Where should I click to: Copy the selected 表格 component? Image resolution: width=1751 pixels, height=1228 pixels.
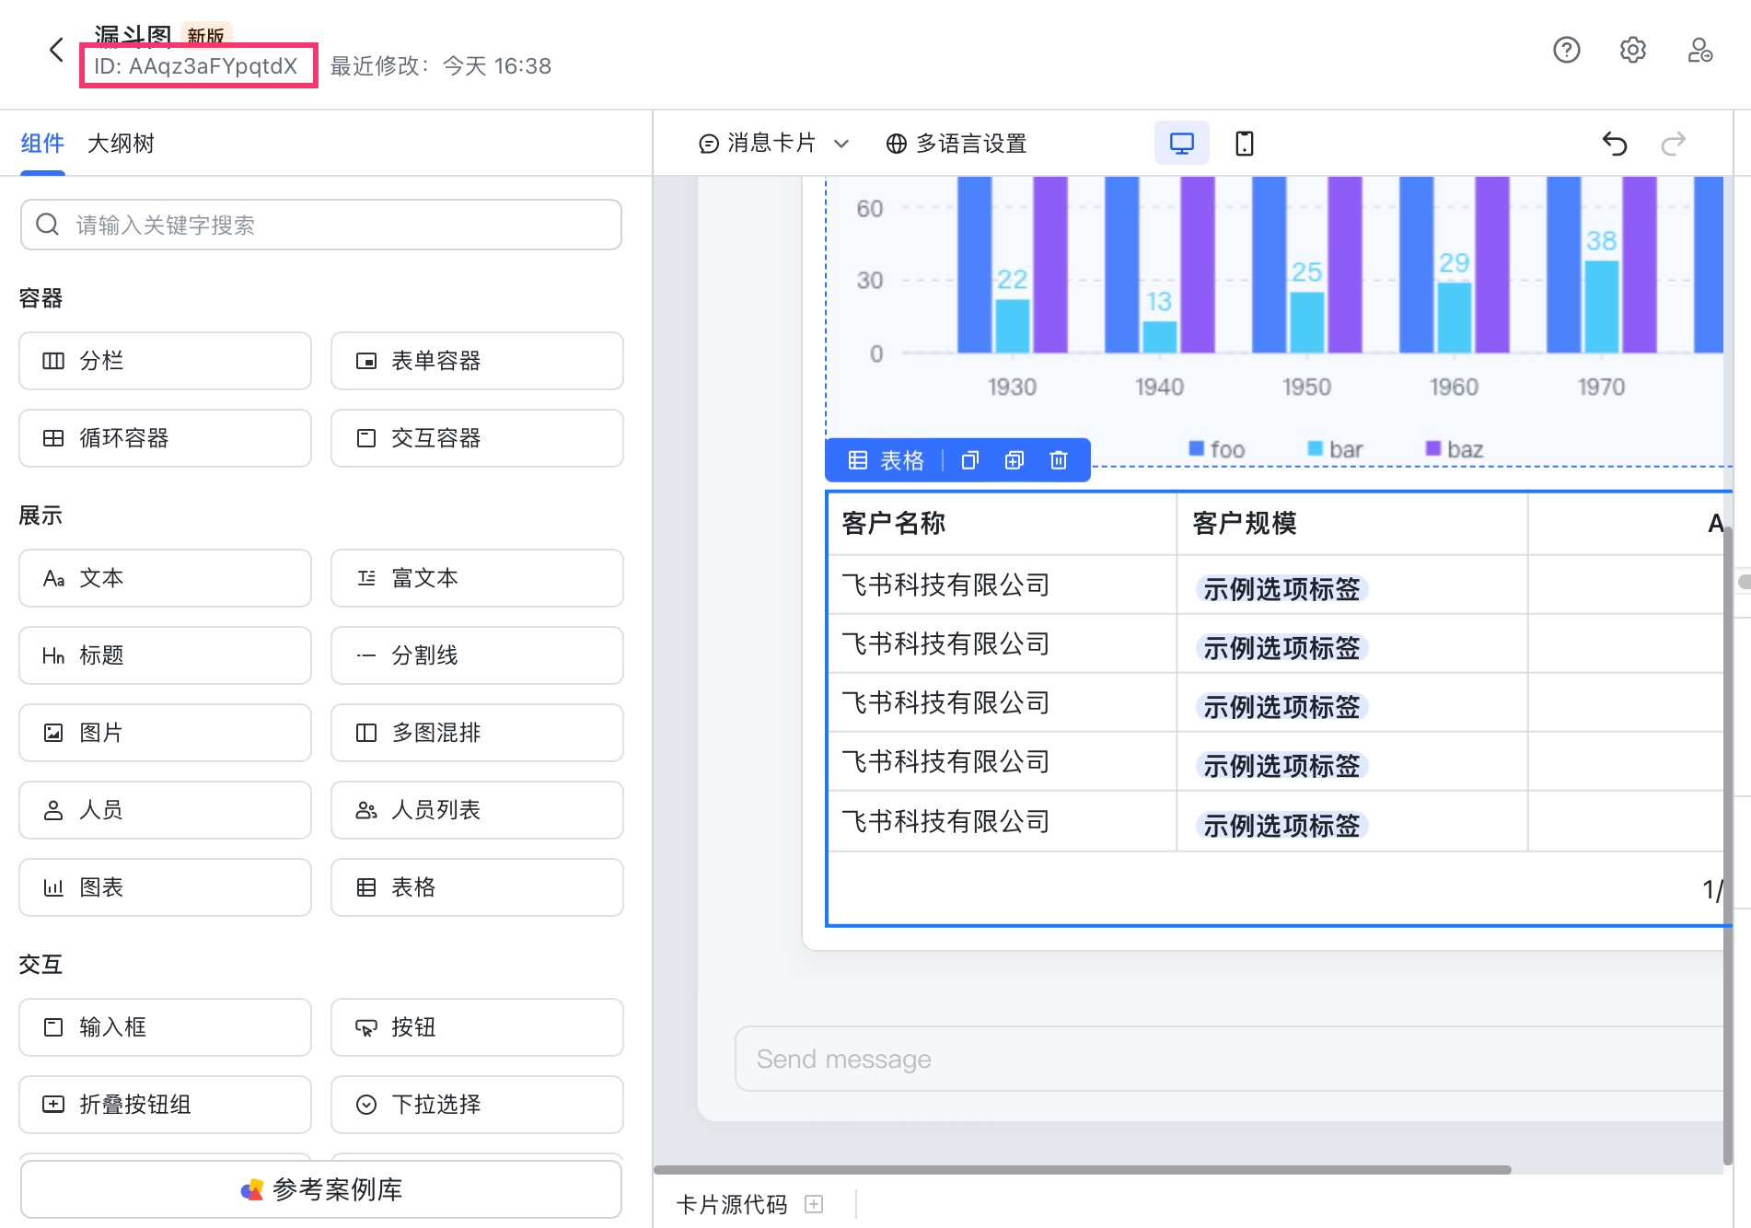tap(968, 459)
